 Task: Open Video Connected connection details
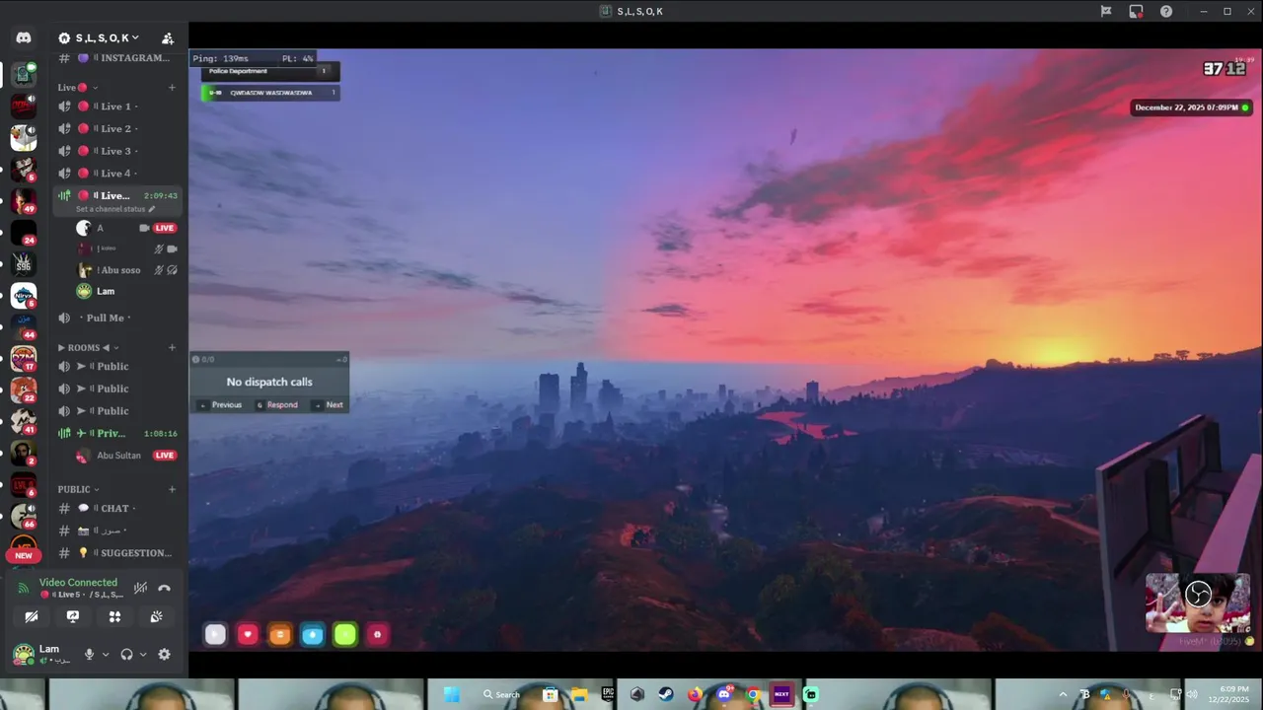(x=78, y=583)
